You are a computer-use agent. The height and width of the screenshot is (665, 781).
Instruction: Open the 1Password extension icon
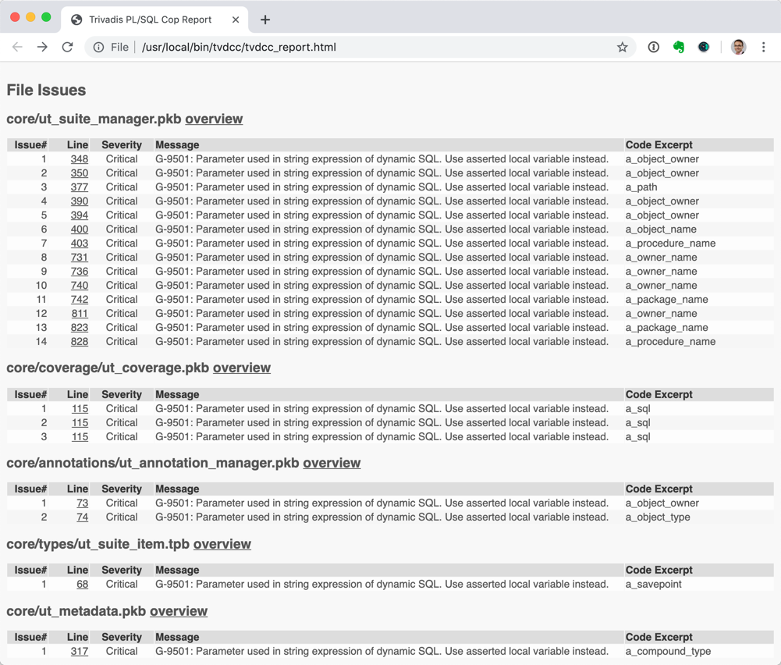point(654,48)
